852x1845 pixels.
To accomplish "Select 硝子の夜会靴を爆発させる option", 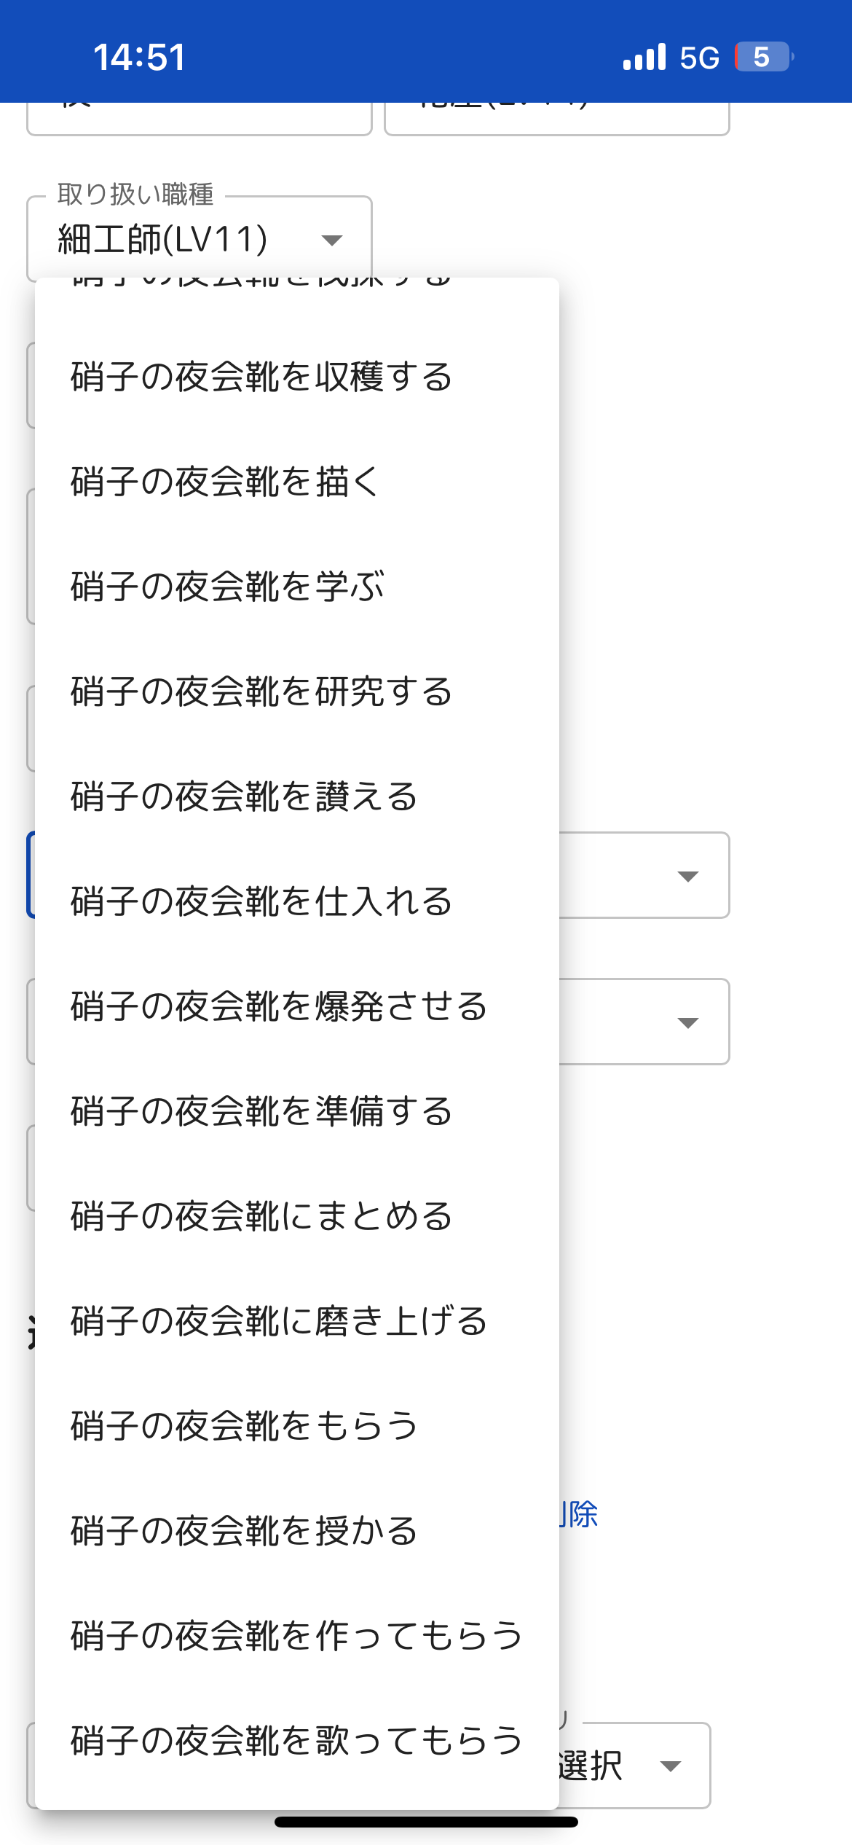I will [x=280, y=1007].
